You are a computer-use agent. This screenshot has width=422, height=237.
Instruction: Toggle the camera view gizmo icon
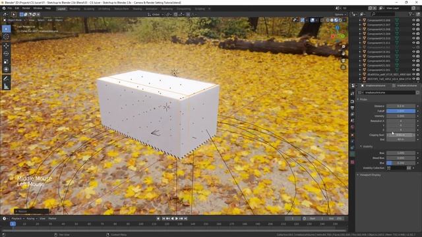pos(344,61)
